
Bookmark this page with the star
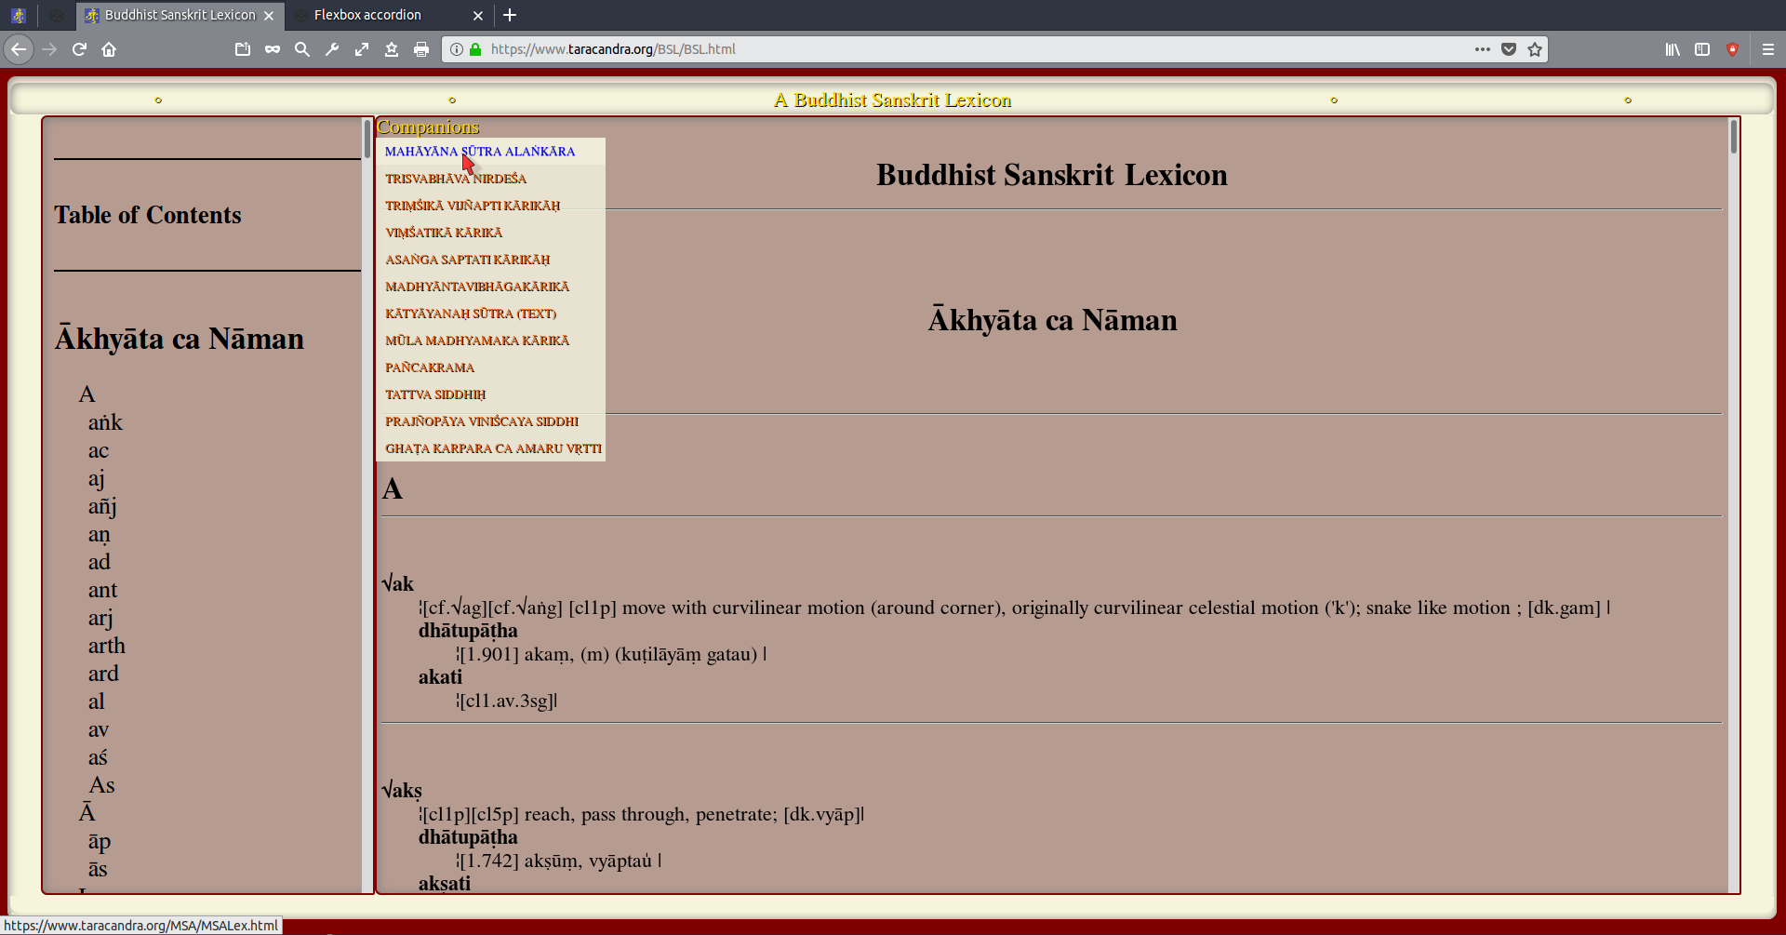click(1535, 49)
